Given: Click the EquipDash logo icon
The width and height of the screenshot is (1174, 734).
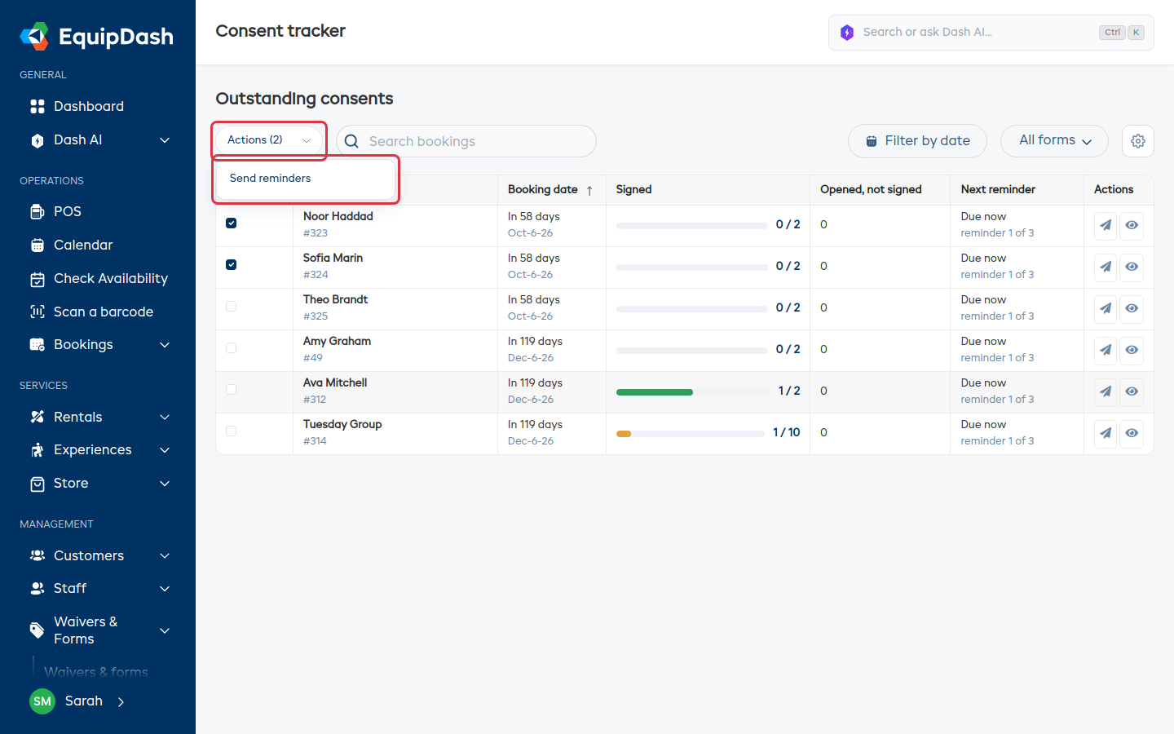Looking at the screenshot, I should (34, 36).
